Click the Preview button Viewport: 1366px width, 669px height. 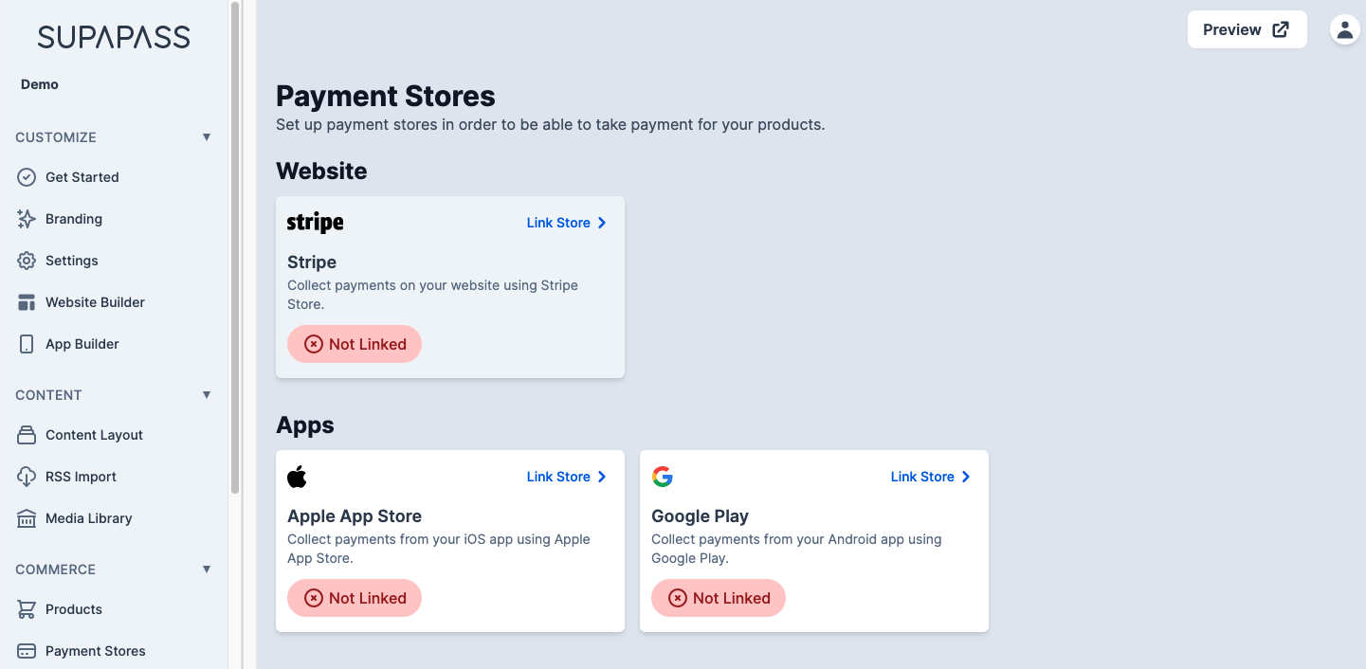(1247, 29)
